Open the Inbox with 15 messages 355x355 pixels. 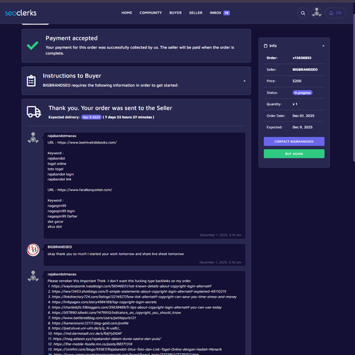click(219, 13)
